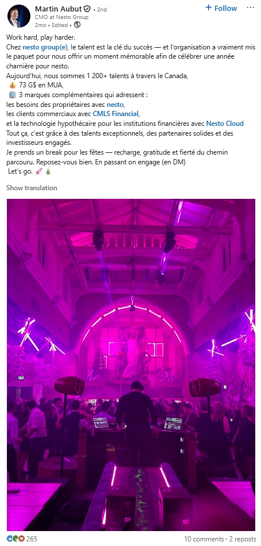261x546 pixels.
Task: Open the nesto company mention link
Action: coord(115,104)
